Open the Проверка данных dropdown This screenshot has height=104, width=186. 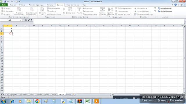123,8
